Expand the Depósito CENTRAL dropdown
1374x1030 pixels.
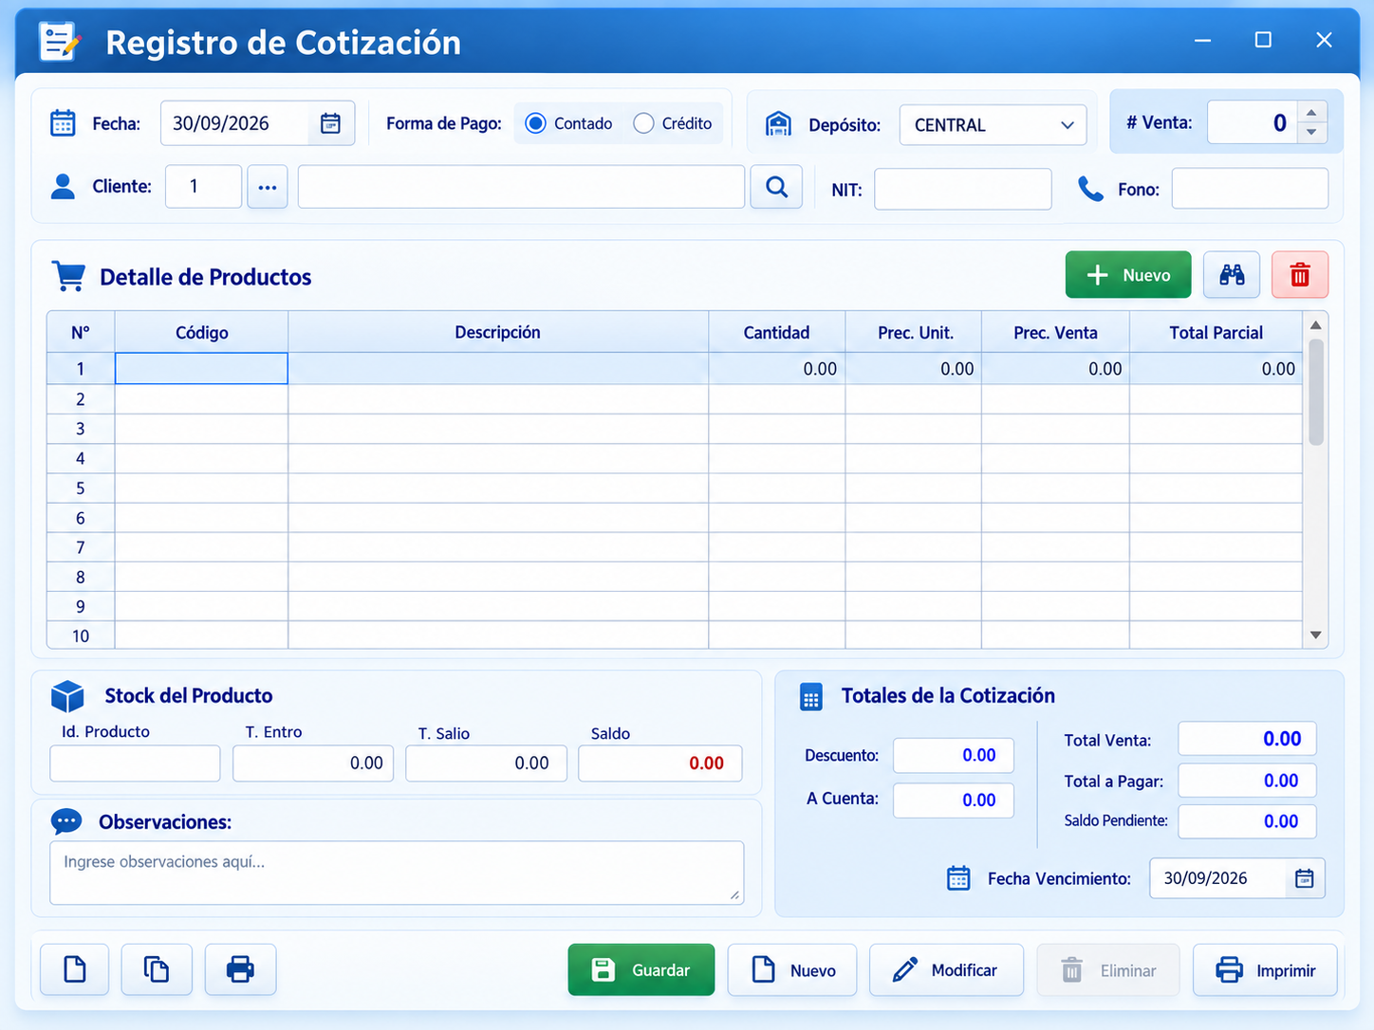pyautogui.click(x=993, y=125)
